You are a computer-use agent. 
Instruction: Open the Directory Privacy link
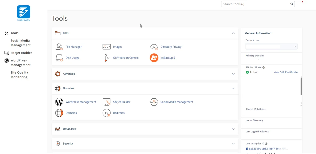point(171,47)
